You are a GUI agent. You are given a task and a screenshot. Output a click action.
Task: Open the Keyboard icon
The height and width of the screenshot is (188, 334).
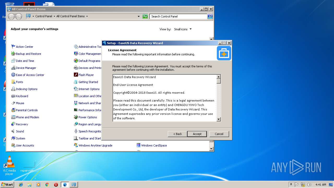click(x=13, y=96)
